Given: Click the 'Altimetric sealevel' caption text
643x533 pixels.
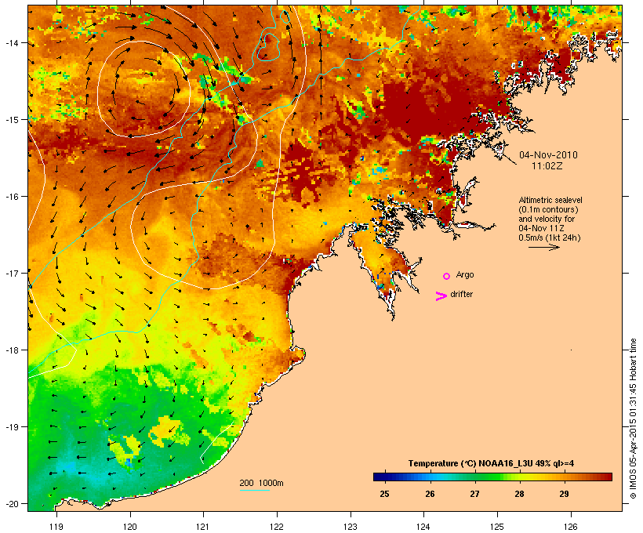Looking at the screenshot, I should click(550, 200).
